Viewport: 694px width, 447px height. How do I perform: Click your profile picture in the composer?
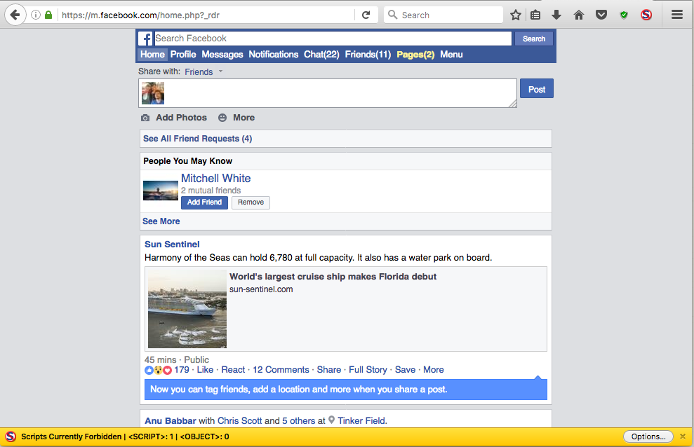(x=153, y=93)
